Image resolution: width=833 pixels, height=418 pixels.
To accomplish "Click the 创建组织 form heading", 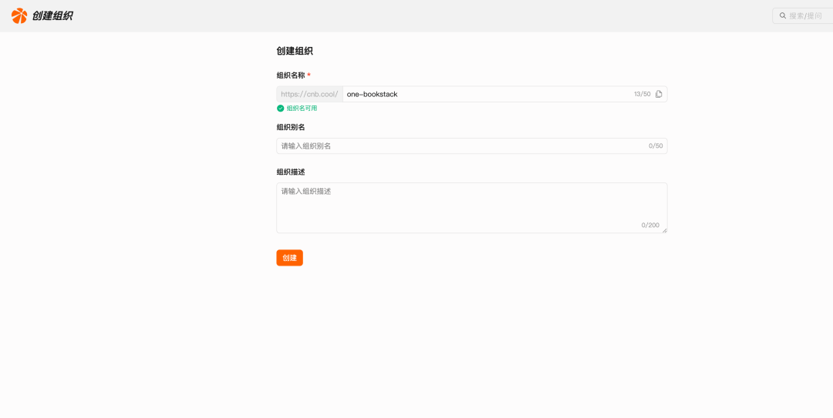I will (295, 52).
